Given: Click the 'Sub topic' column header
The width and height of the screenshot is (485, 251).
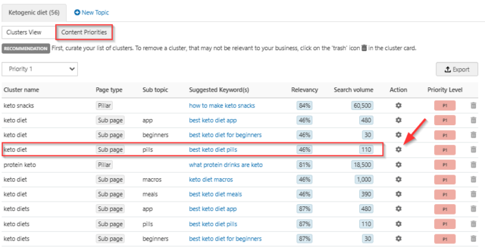Looking at the screenshot, I should click(x=155, y=90).
